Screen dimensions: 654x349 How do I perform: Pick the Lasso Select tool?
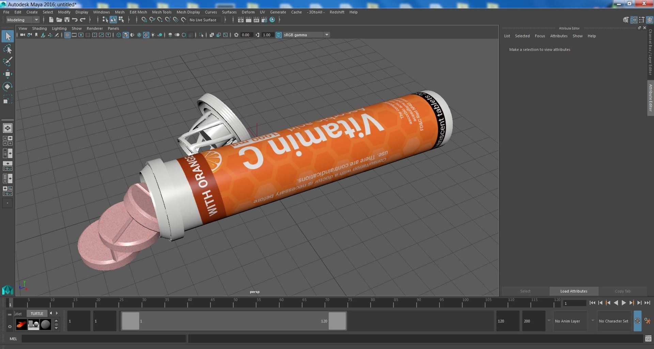(7, 49)
